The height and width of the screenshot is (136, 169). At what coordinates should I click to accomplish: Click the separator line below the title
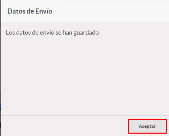pos(85,22)
